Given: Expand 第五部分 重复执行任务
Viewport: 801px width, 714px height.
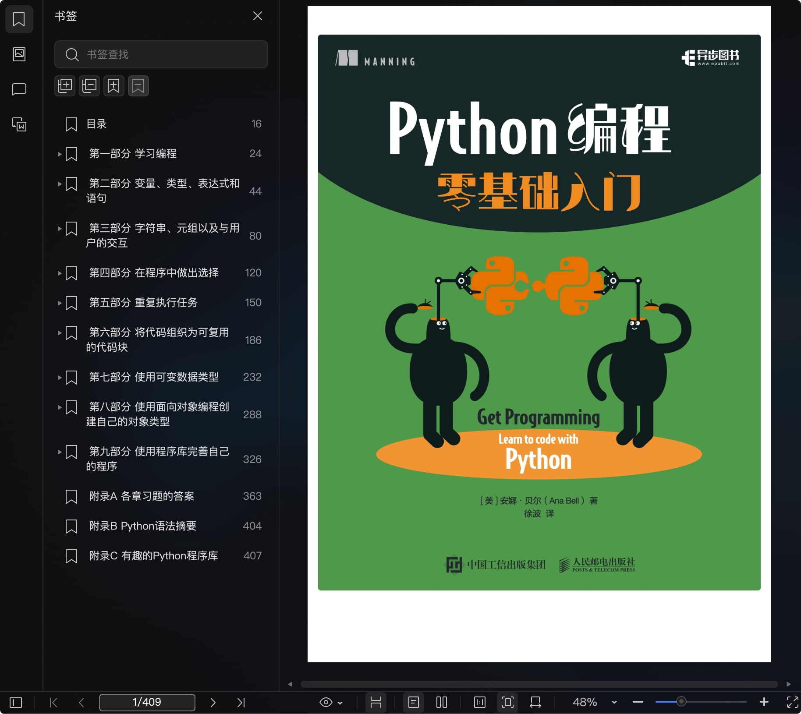Looking at the screenshot, I should 59,303.
